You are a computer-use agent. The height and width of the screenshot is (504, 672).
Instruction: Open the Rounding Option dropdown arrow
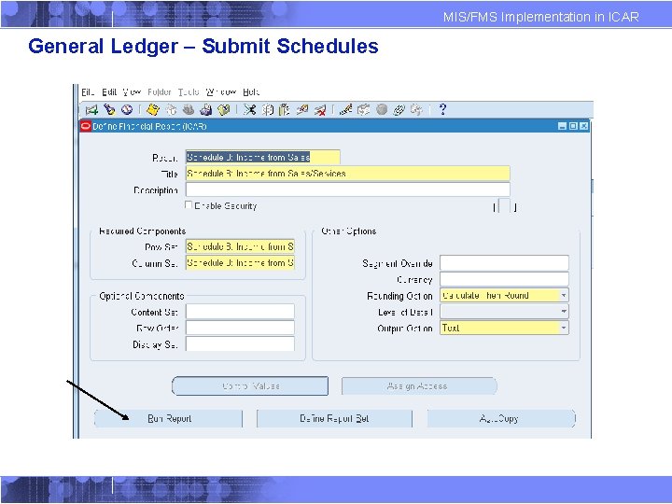tap(564, 295)
